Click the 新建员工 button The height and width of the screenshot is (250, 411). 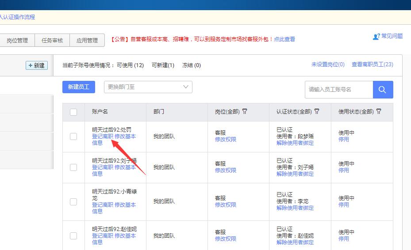(x=79, y=87)
